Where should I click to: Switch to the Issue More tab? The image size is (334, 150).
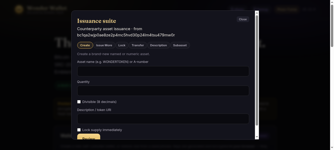coord(104,45)
